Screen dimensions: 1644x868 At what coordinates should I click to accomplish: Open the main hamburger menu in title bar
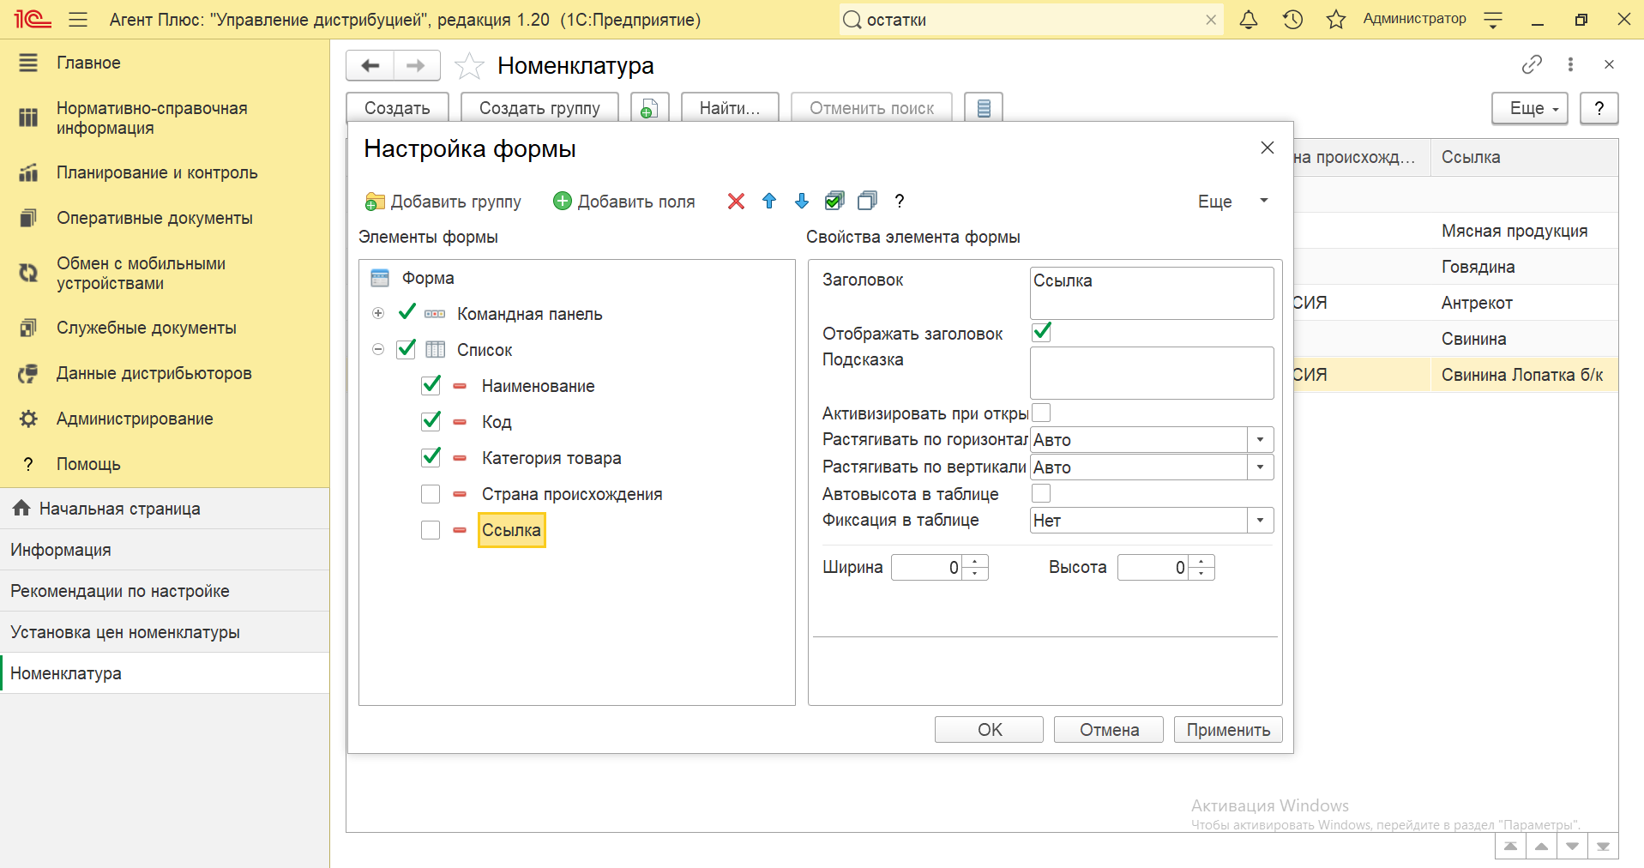(78, 19)
